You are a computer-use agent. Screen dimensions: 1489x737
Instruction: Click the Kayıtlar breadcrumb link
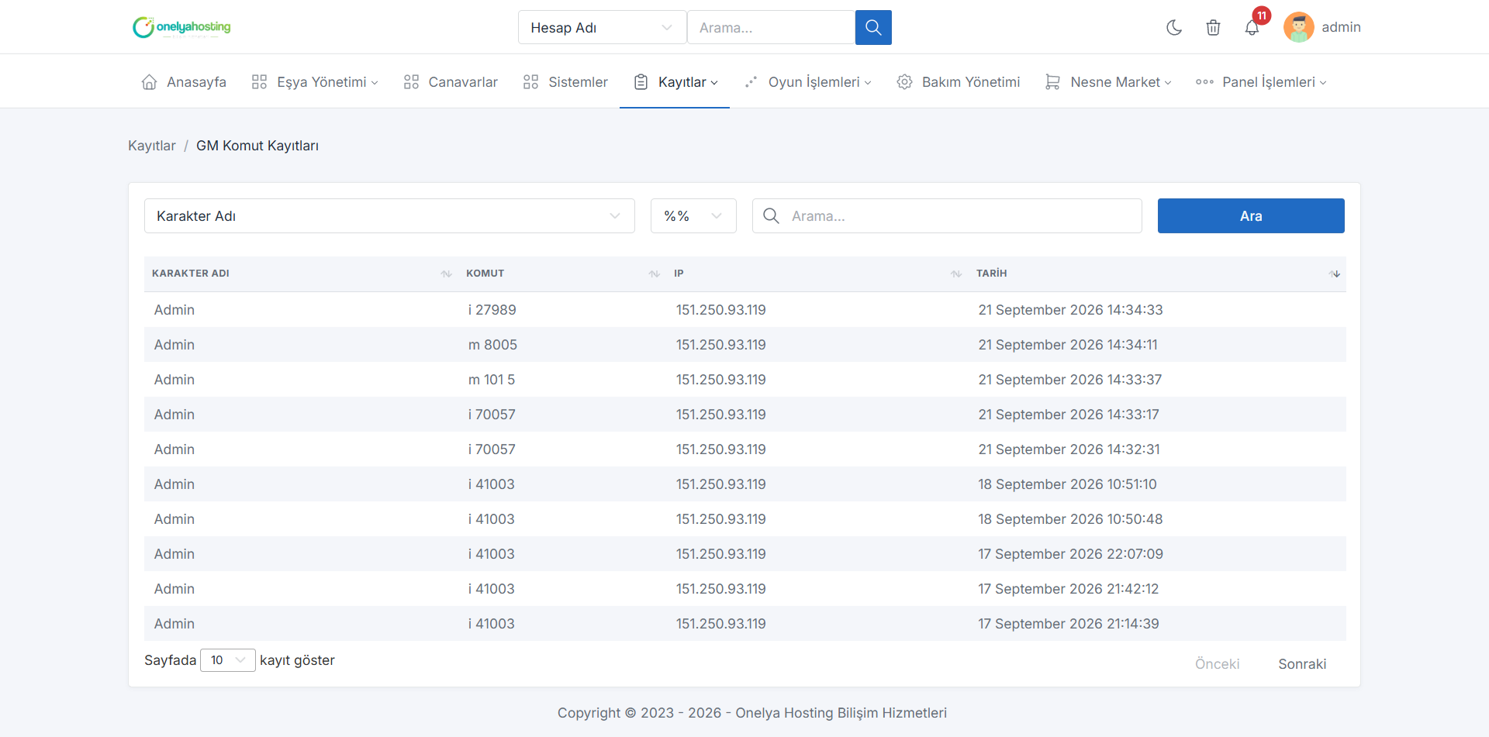[152, 146]
